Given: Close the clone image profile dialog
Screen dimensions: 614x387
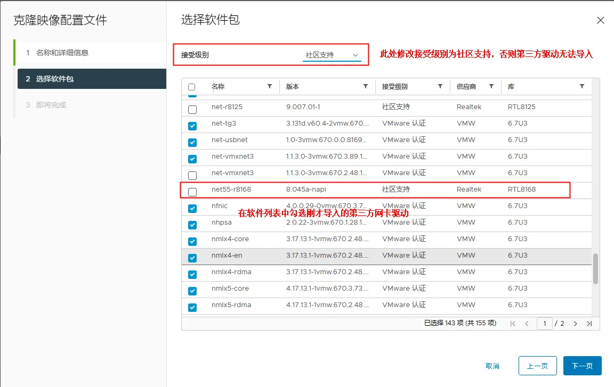Looking at the screenshot, I should point(600,21).
